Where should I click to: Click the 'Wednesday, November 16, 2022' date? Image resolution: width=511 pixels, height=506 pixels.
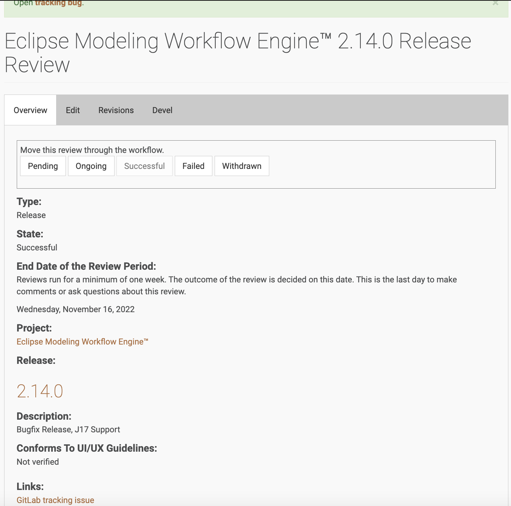[x=75, y=309]
